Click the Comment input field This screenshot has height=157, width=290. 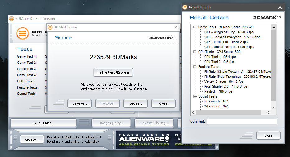242,122
